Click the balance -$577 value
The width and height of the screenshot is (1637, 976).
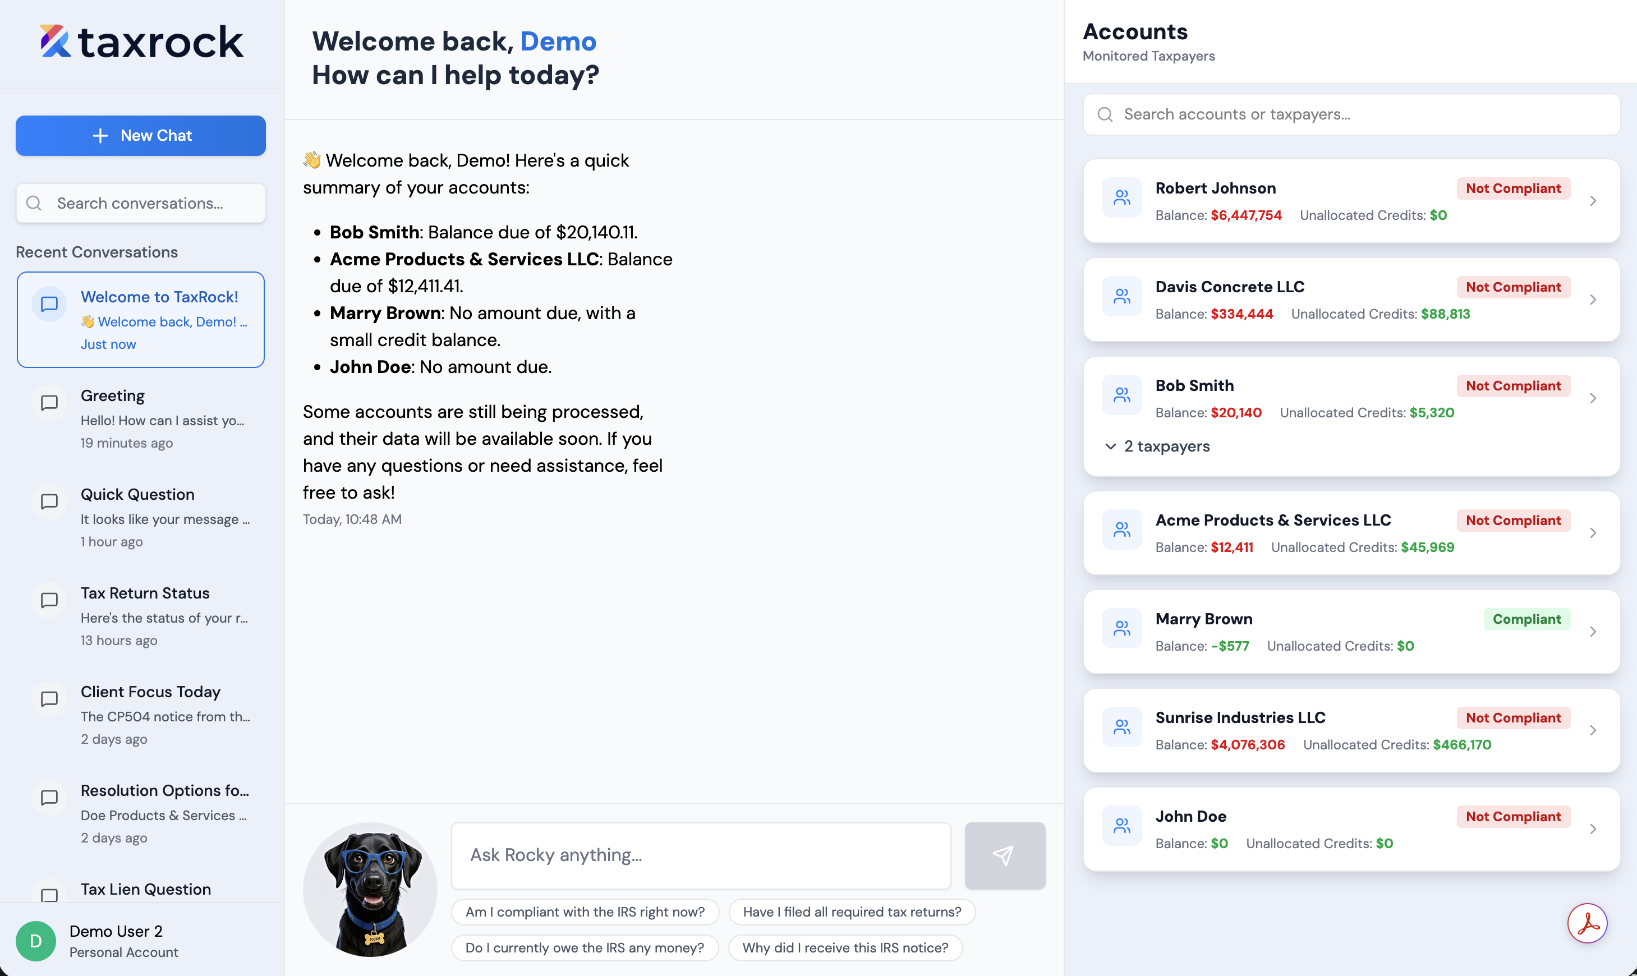pos(1230,647)
